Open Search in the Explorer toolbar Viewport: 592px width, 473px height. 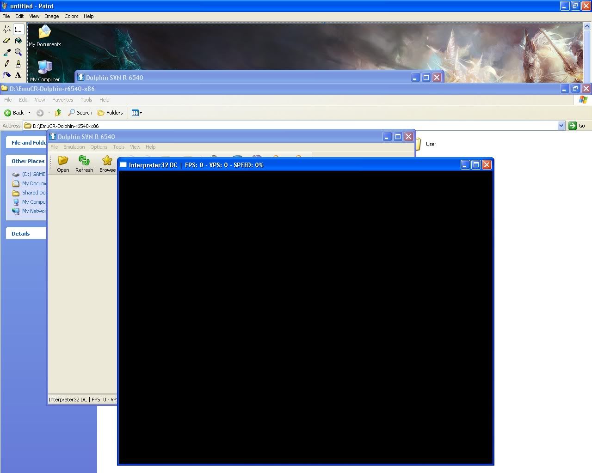tap(80, 113)
